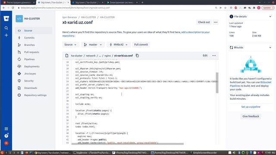Go back with the browser back arrow

[x=4, y=8]
